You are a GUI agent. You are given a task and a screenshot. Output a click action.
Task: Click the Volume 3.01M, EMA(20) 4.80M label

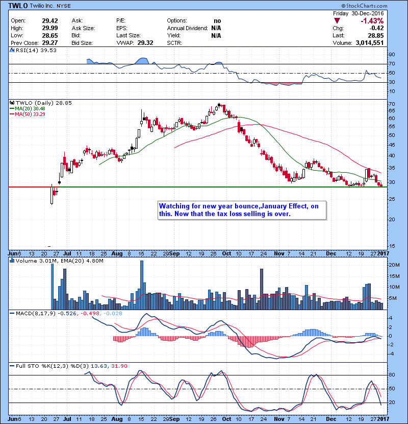coord(59,261)
